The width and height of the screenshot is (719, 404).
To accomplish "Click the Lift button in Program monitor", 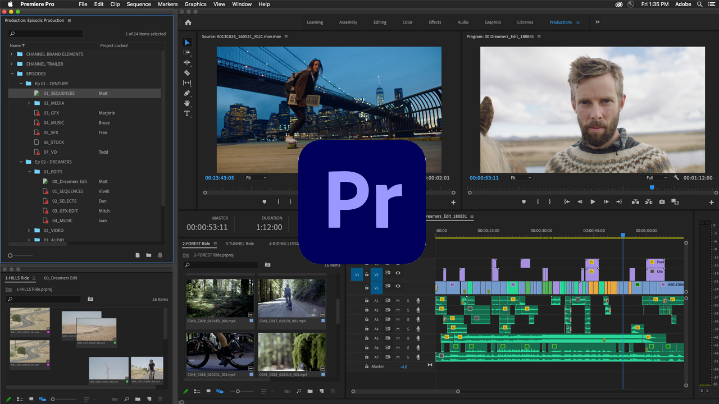I will (635, 202).
